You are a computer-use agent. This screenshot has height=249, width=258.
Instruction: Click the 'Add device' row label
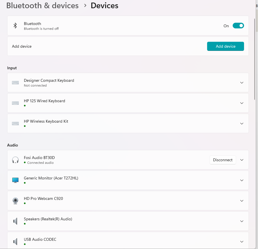pyautogui.click(x=22, y=46)
